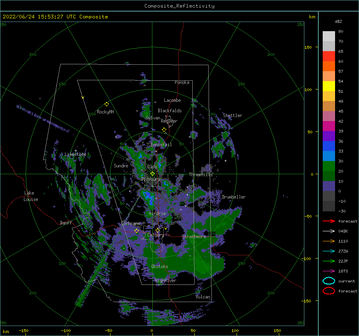Click the RedDeer city label
359x336 pixels.
tap(169, 121)
